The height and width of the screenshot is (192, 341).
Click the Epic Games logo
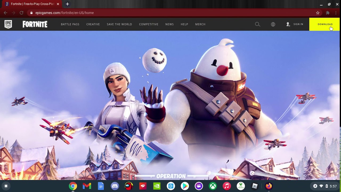(x=8, y=24)
